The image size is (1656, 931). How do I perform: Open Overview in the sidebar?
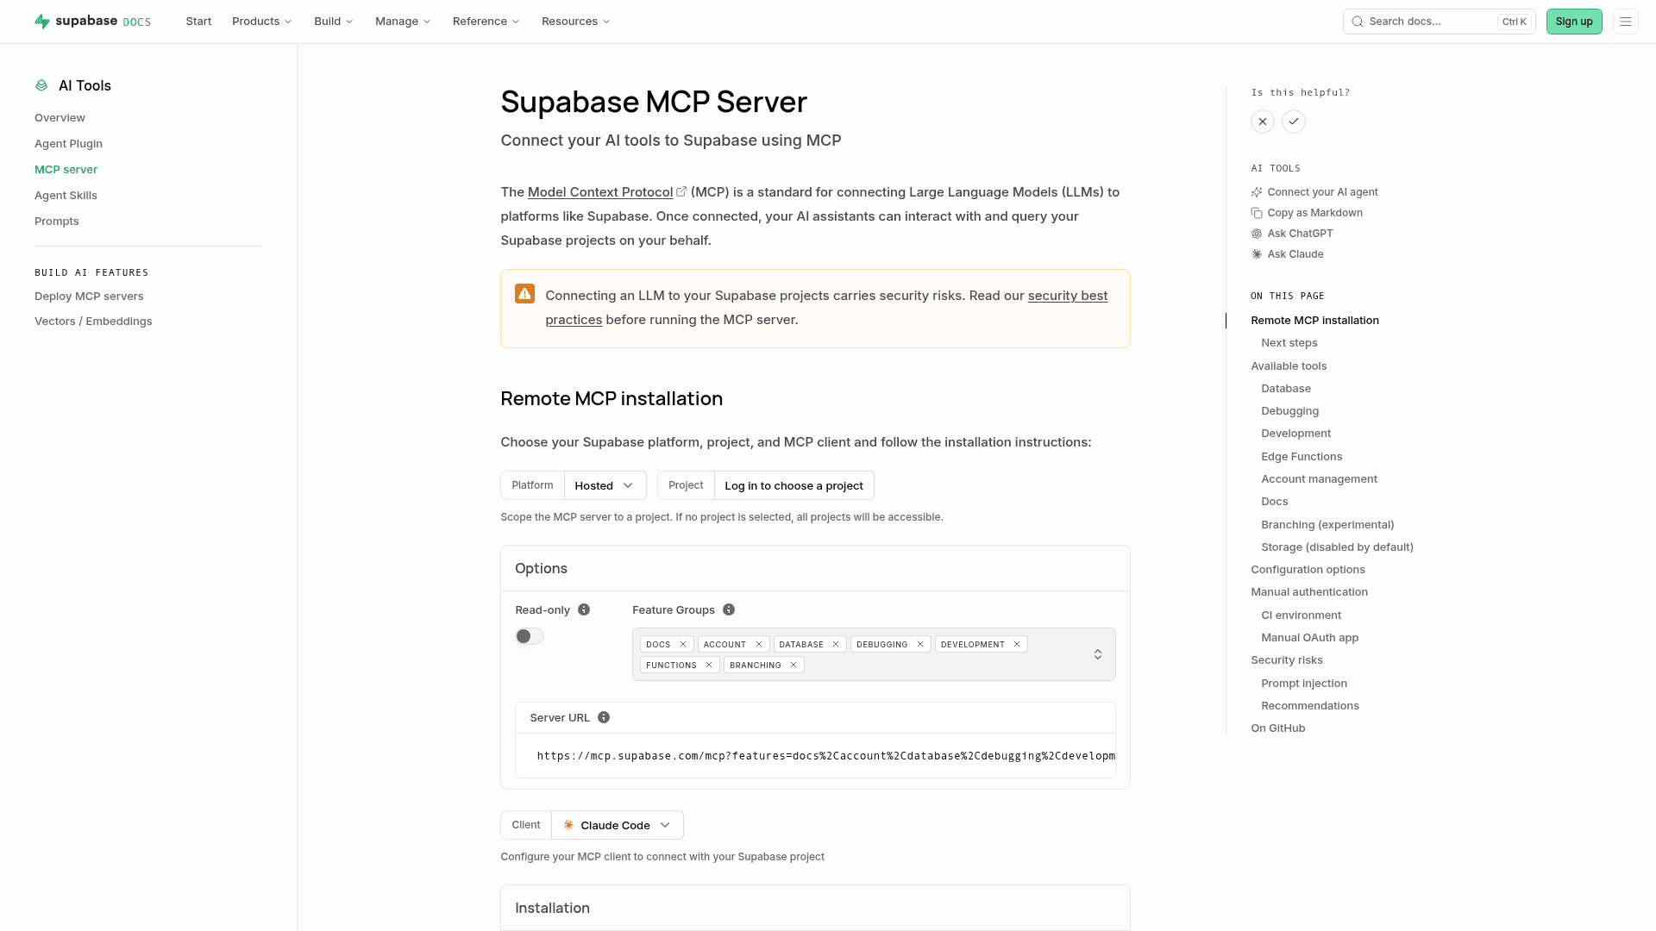[x=60, y=118]
